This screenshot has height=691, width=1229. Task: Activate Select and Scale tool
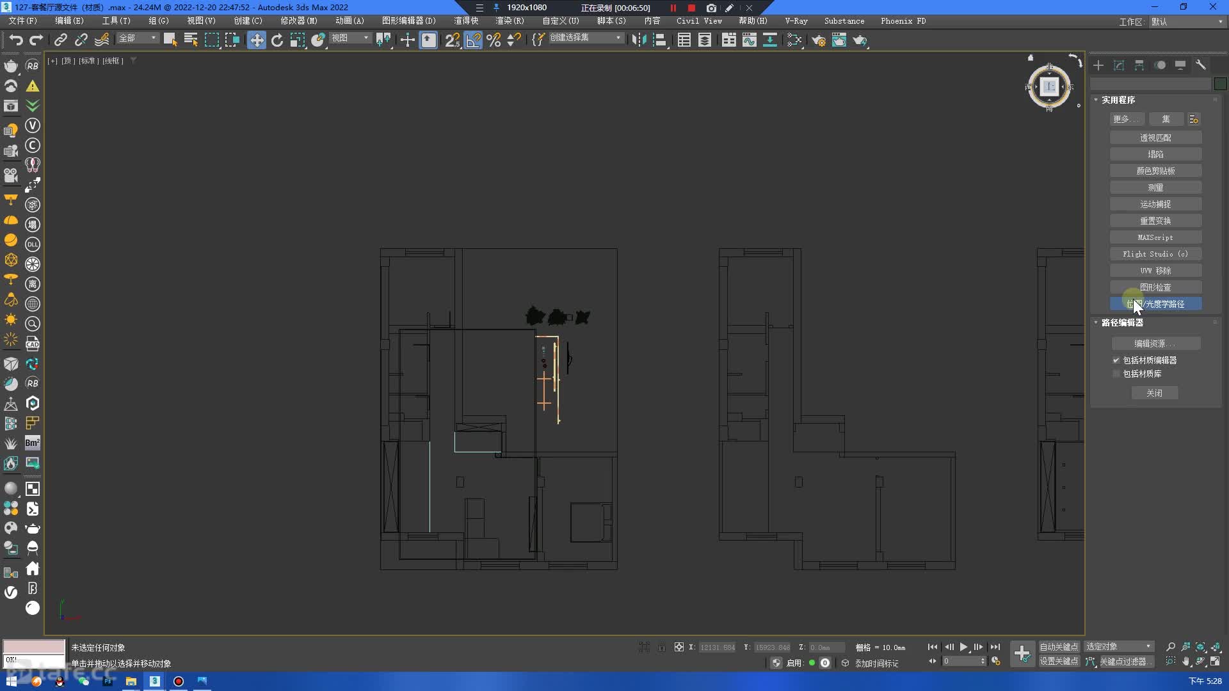[x=298, y=40]
